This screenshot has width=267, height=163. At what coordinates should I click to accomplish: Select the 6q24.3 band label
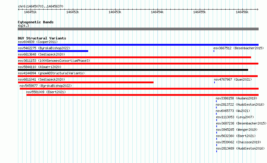coord(23,26)
